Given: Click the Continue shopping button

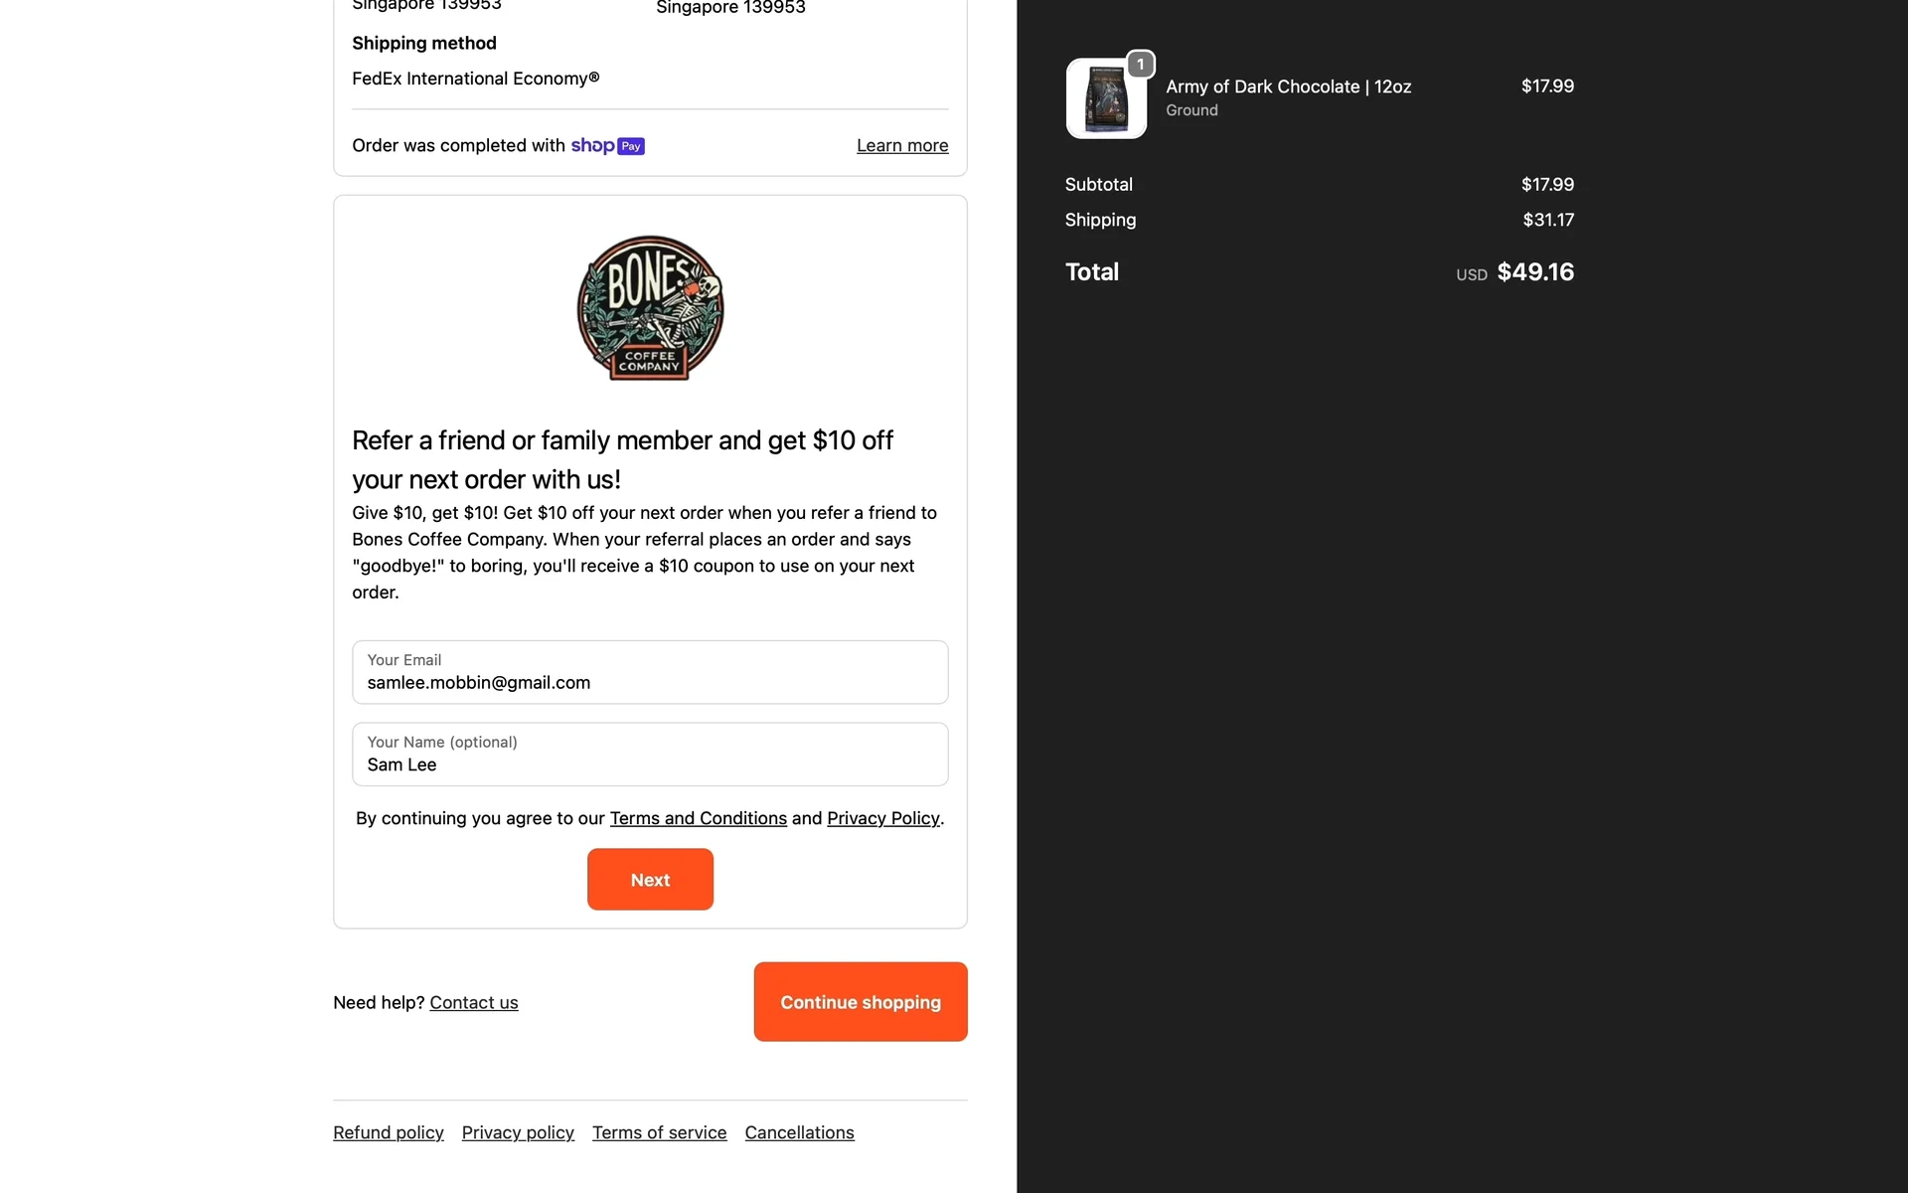Looking at the screenshot, I should point(861,1002).
